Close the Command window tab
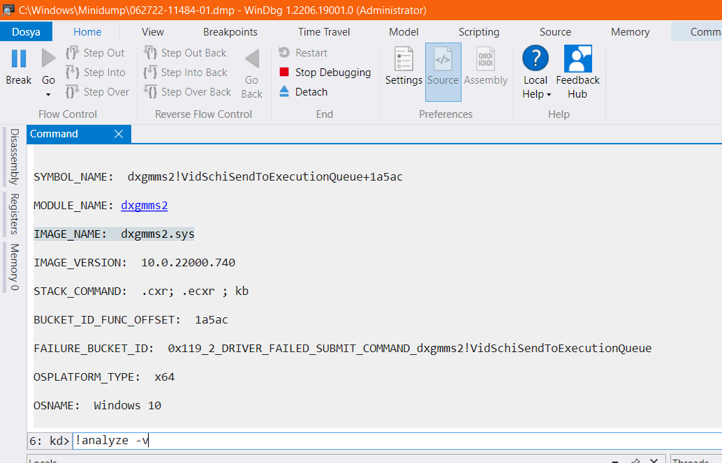The width and height of the screenshot is (722, 463). [118, 134]
